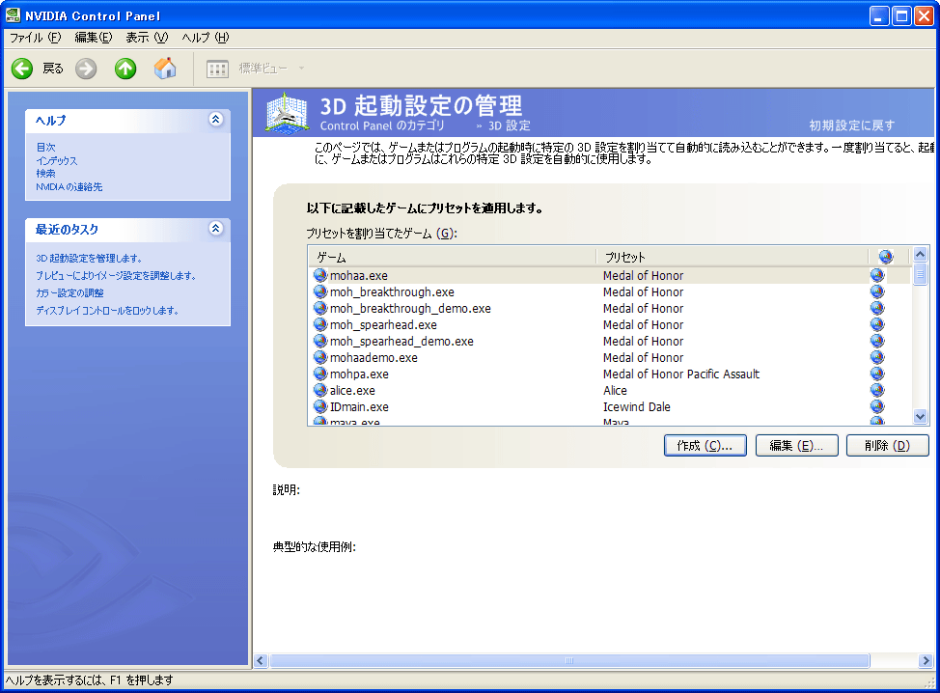Go to the Home icon in toolbar
940x693 pixels.
[x=165, y=69]
